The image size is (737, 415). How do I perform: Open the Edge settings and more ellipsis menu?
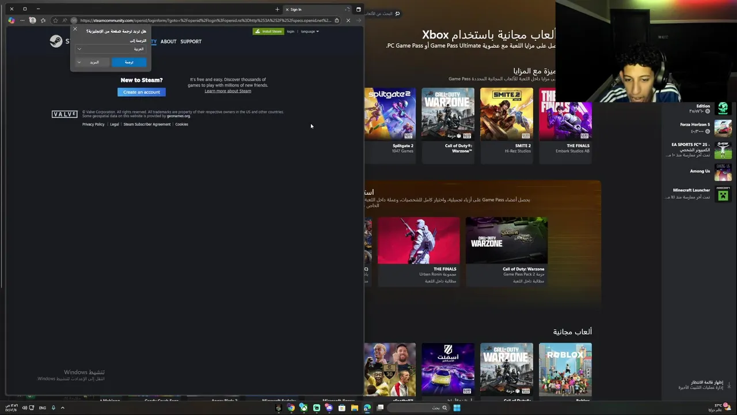point(22,20)
